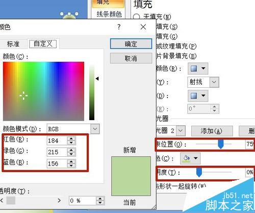
Task: Select the 无填充 radio button
Action: coord(137,17)
